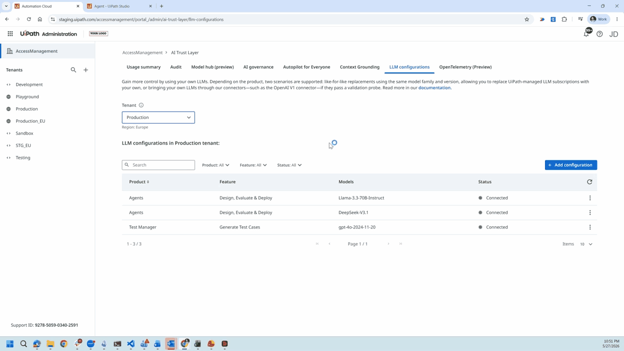Click the browser address bar URL
This screenshot has width=624, height=351.
click(141, 19)
